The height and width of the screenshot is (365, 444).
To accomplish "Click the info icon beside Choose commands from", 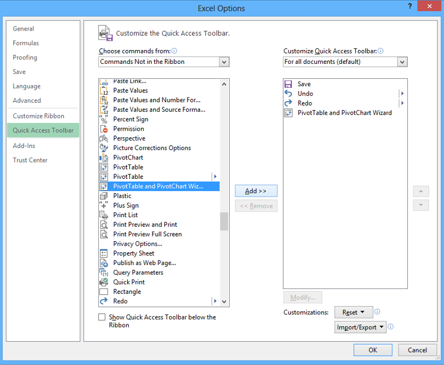I will [x=174, y=51].
